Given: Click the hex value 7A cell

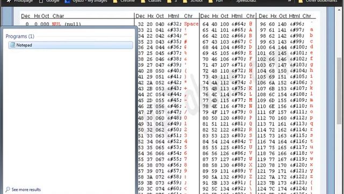Looking at the screenshot, I should [272, 177].
